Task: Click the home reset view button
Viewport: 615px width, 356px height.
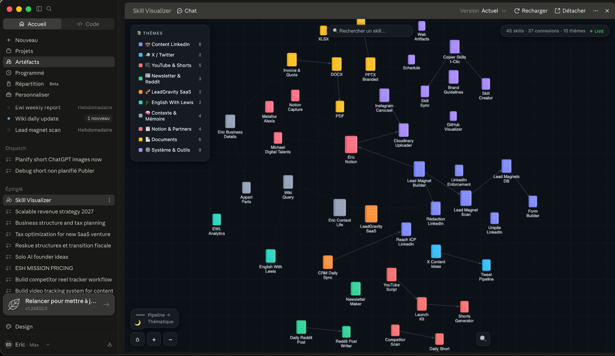Action: coord(137,339)
